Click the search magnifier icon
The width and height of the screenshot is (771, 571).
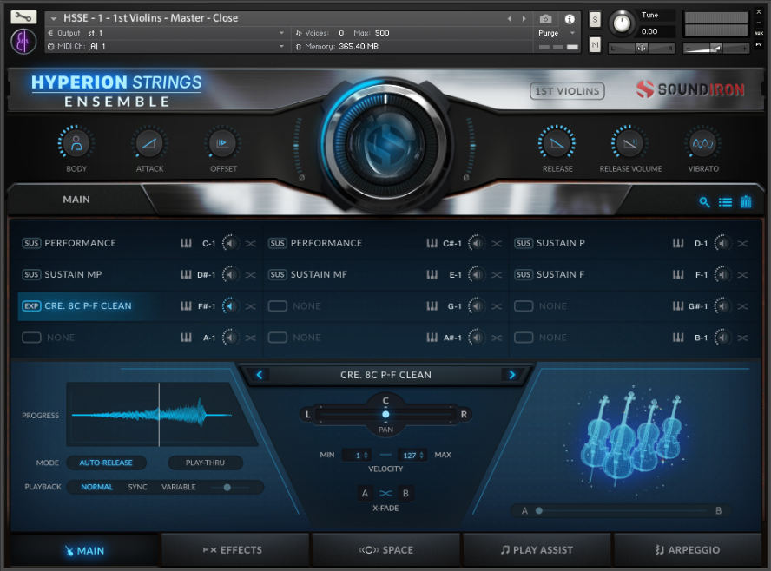pyautogui.click(x=705, y=202)
